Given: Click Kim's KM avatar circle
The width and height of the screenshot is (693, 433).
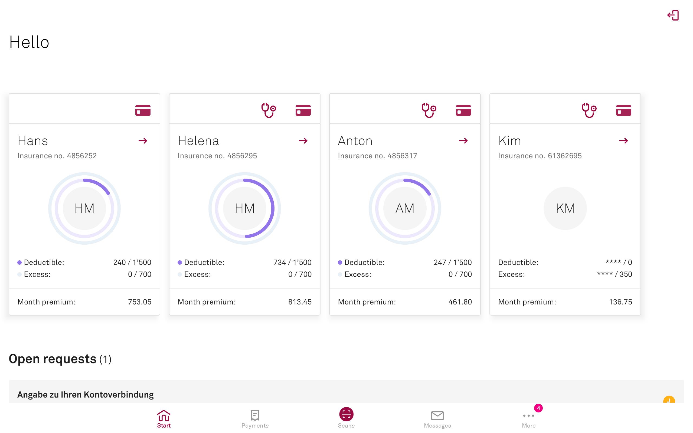Looking at the screenshot, I should pyautogui.click(x=565, y=208).
